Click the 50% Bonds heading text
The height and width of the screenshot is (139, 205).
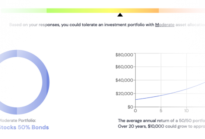(x=33, y=128)
